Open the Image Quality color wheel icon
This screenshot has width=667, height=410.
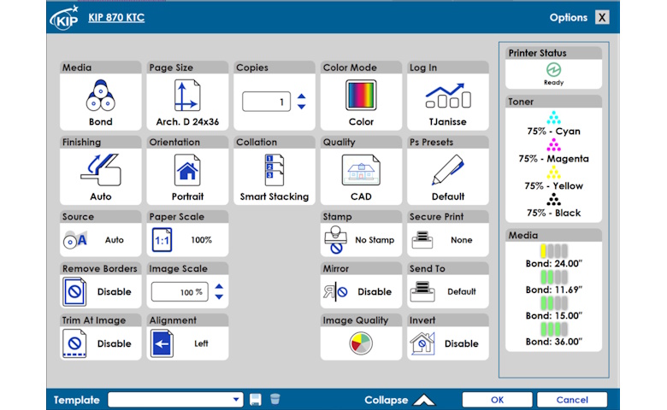361,343
